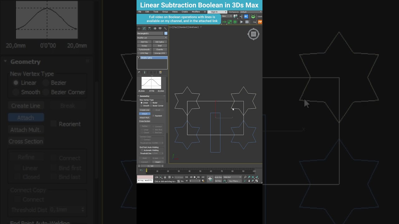Click the Sweep modifier button
Screen dimensions: 399x224
coord(144,46)
